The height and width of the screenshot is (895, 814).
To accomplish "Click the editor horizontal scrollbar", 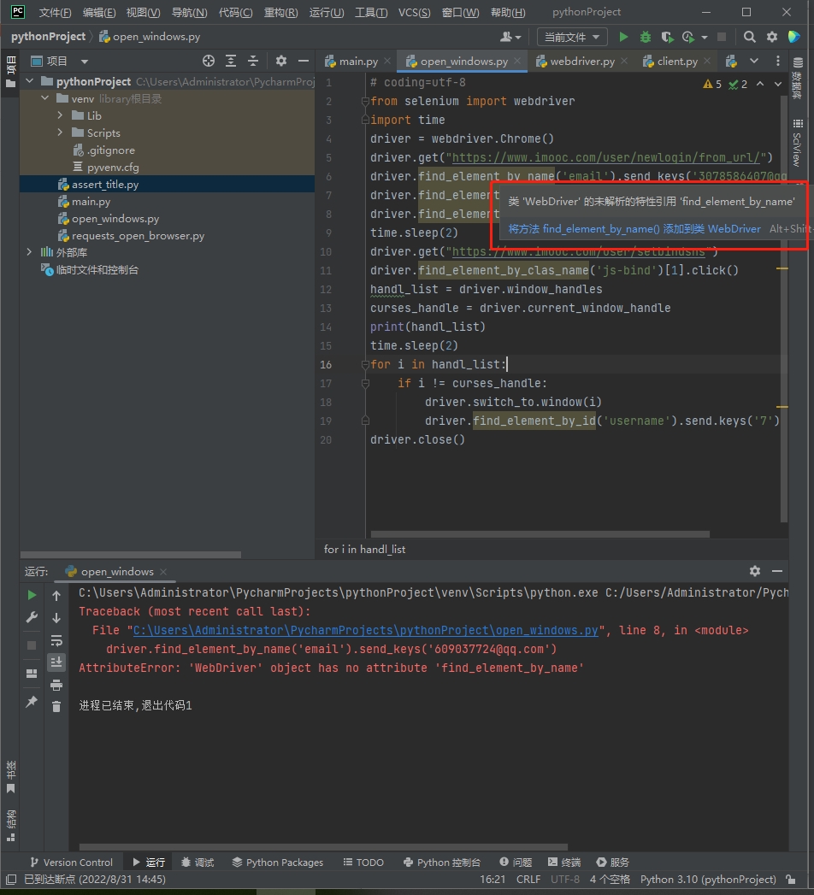I will point(540,534).
